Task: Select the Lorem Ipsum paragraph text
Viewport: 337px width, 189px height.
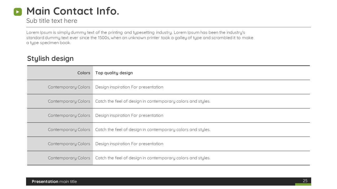Action: click(140, 38)
